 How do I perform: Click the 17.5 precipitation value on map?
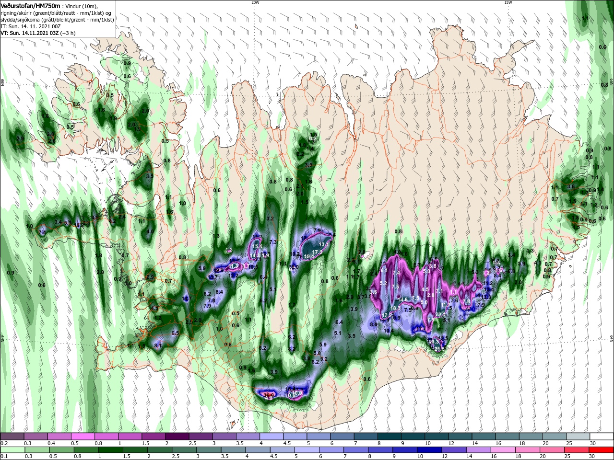click(317, 252)
